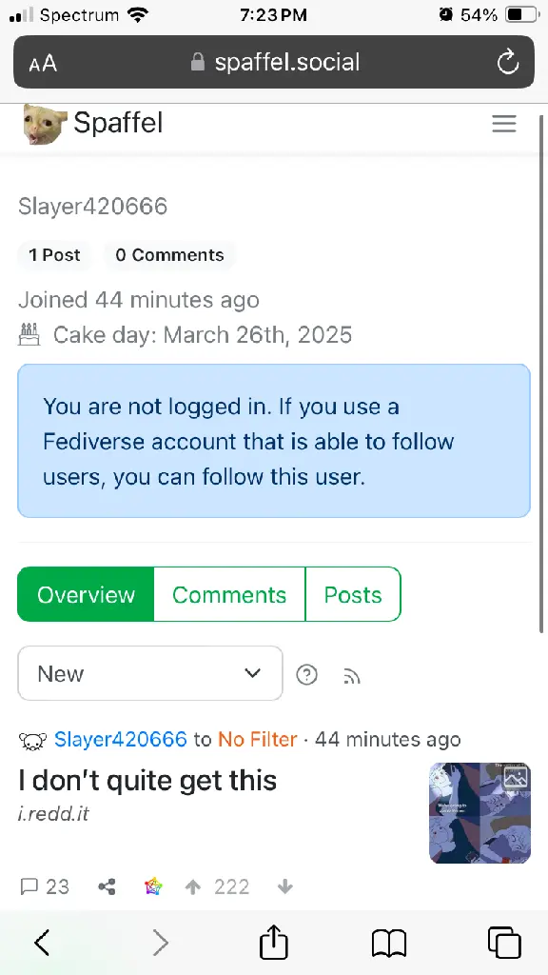Reload page with Safari refresh icon
Viewport: 548px width, 975px height.
[508, 62]
